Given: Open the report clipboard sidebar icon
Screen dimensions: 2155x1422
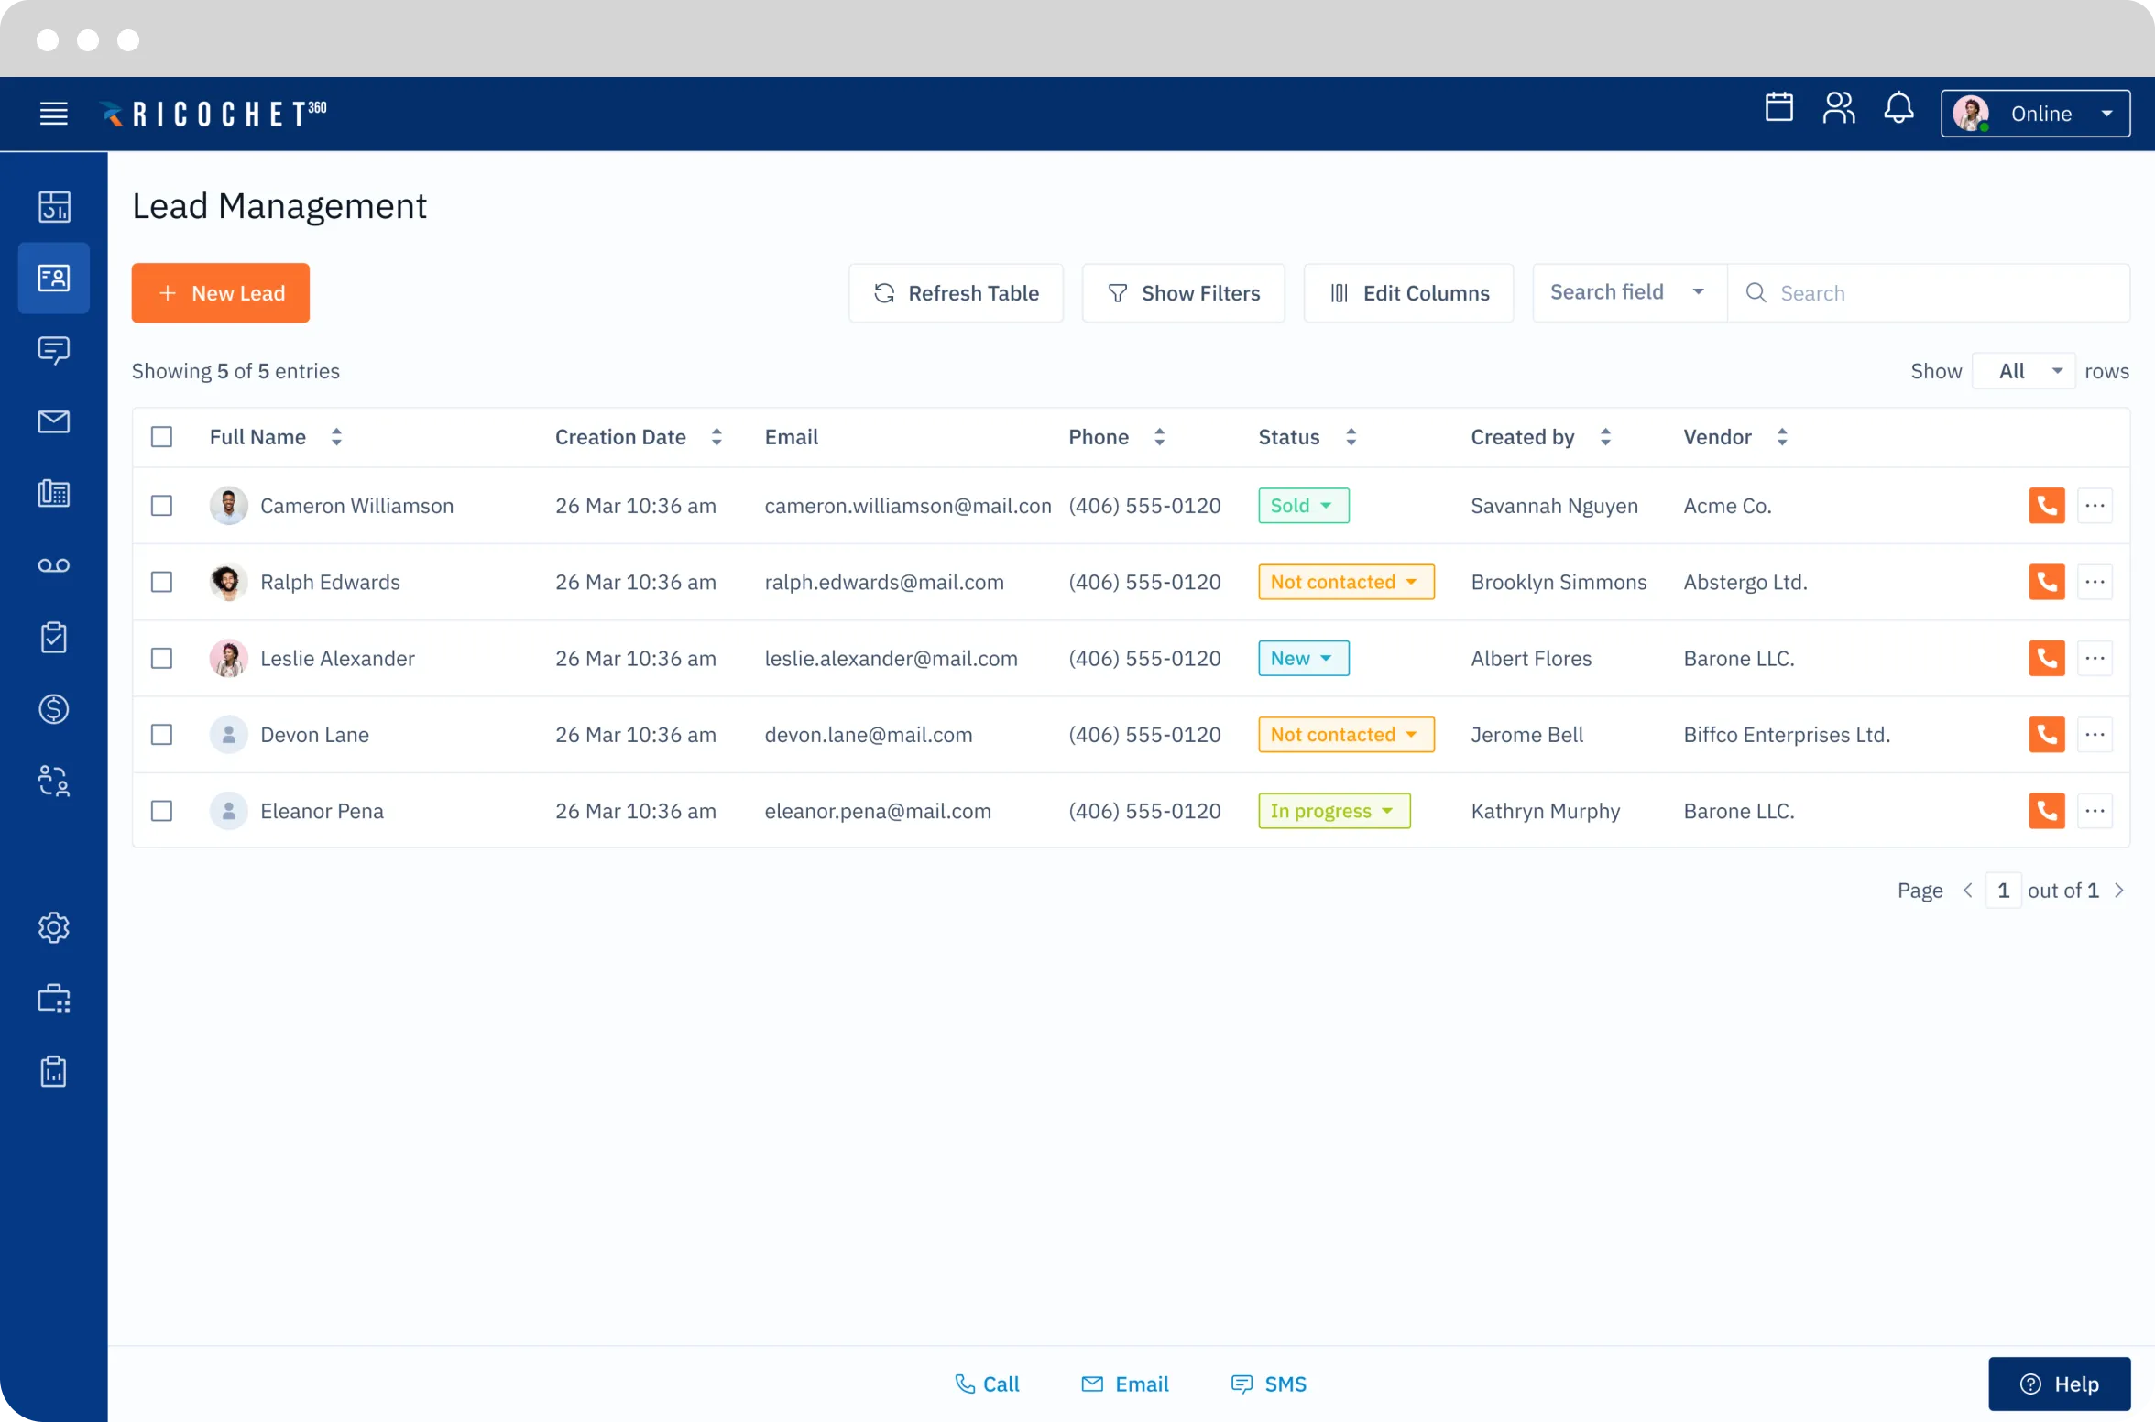Looking at the screenshot, I should (x=54, y=1070).
